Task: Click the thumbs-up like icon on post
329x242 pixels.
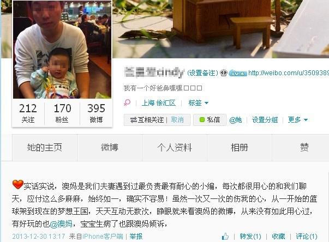Action: pyautogui.click(x=225, y=237)
